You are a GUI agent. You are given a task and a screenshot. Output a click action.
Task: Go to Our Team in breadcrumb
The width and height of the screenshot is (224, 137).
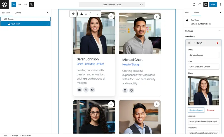point(27,135)
